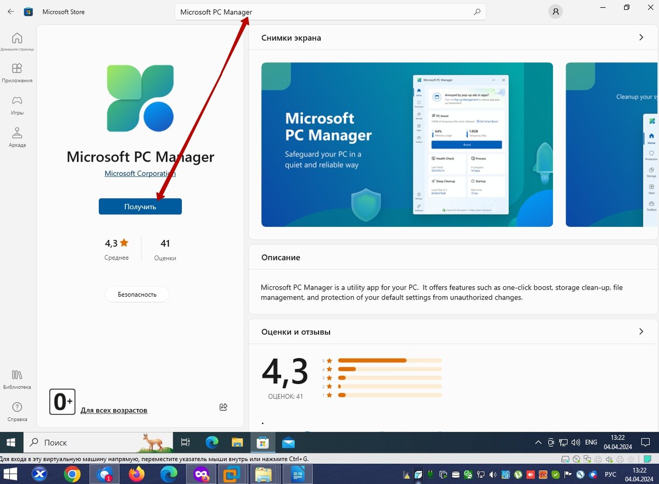Click the Получить button

pos(140,207)
